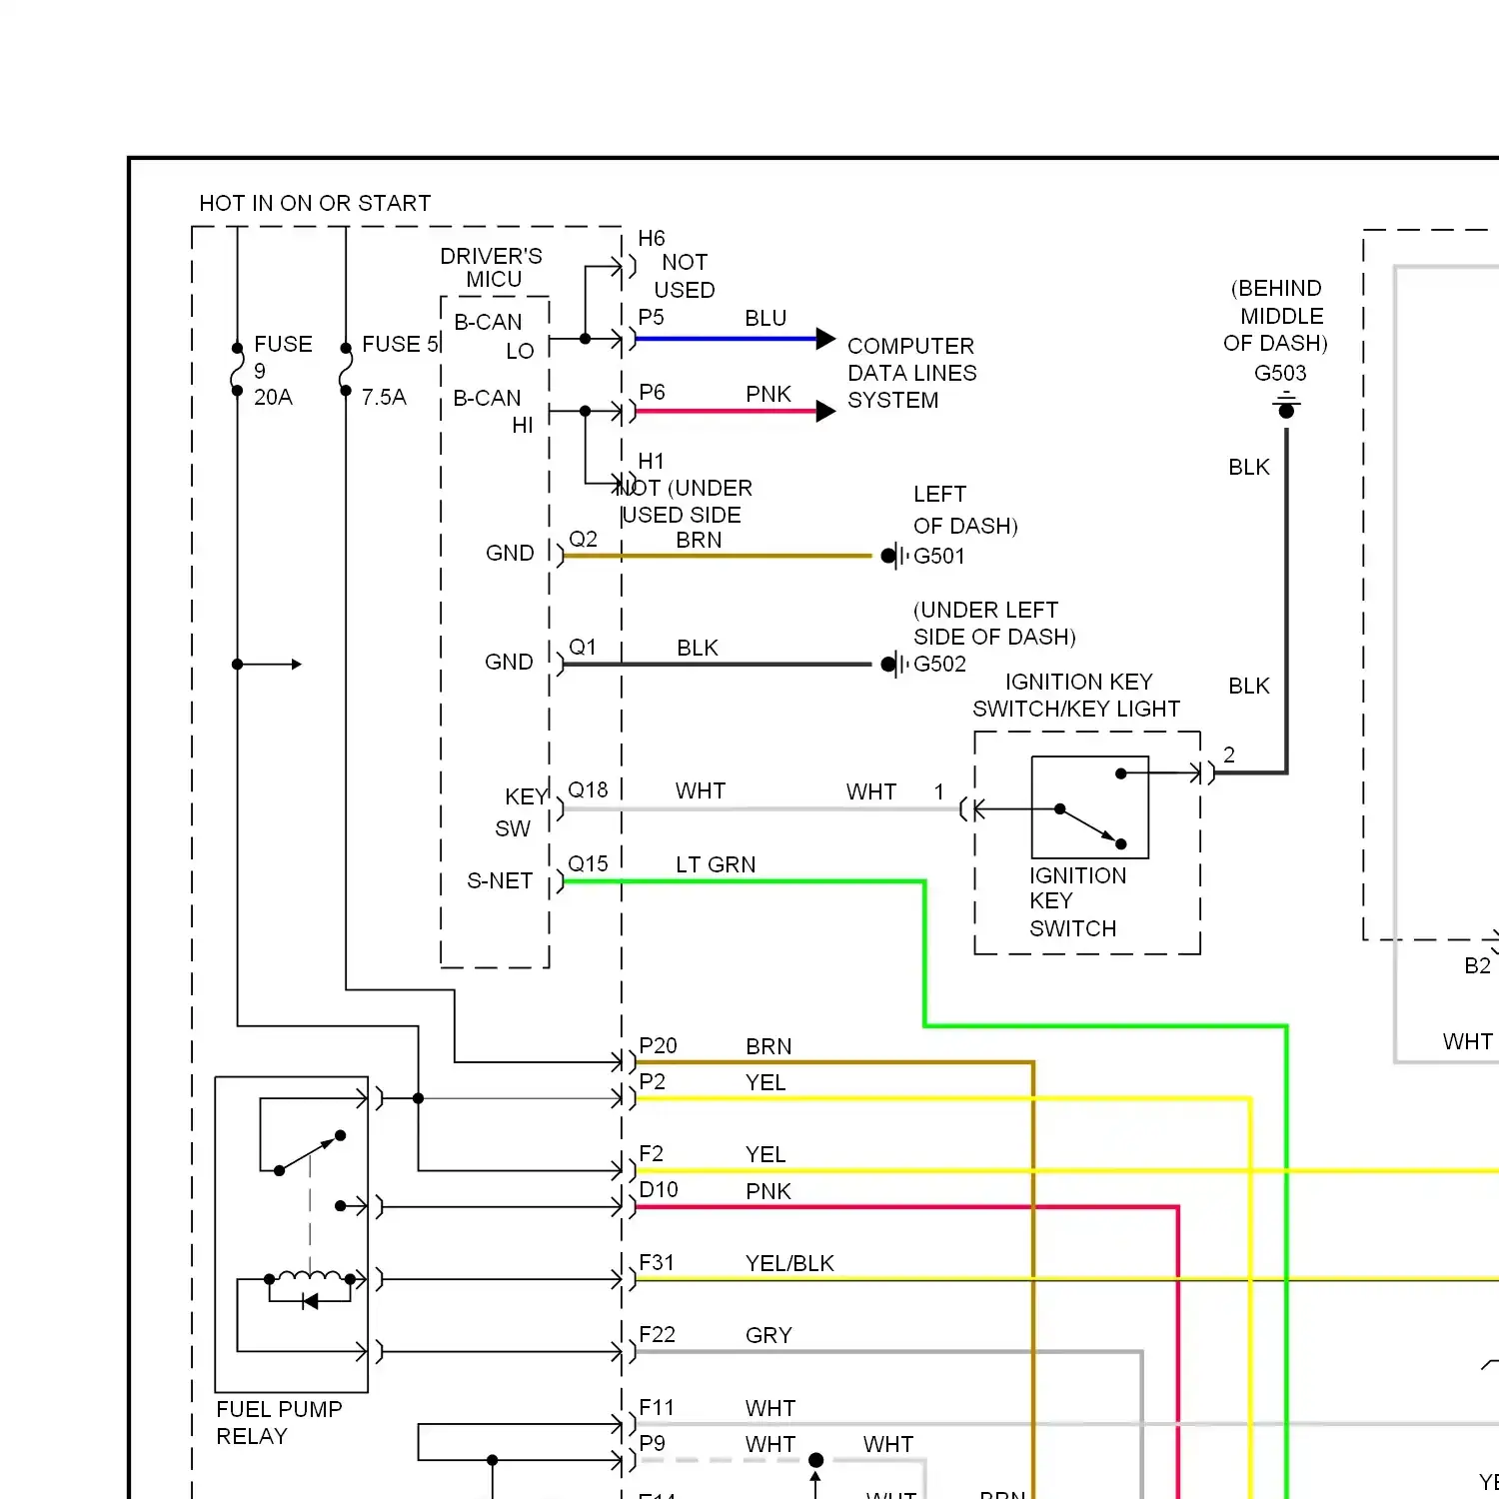Select the S-NET pin label
1499x1499 pixels.
500,880
